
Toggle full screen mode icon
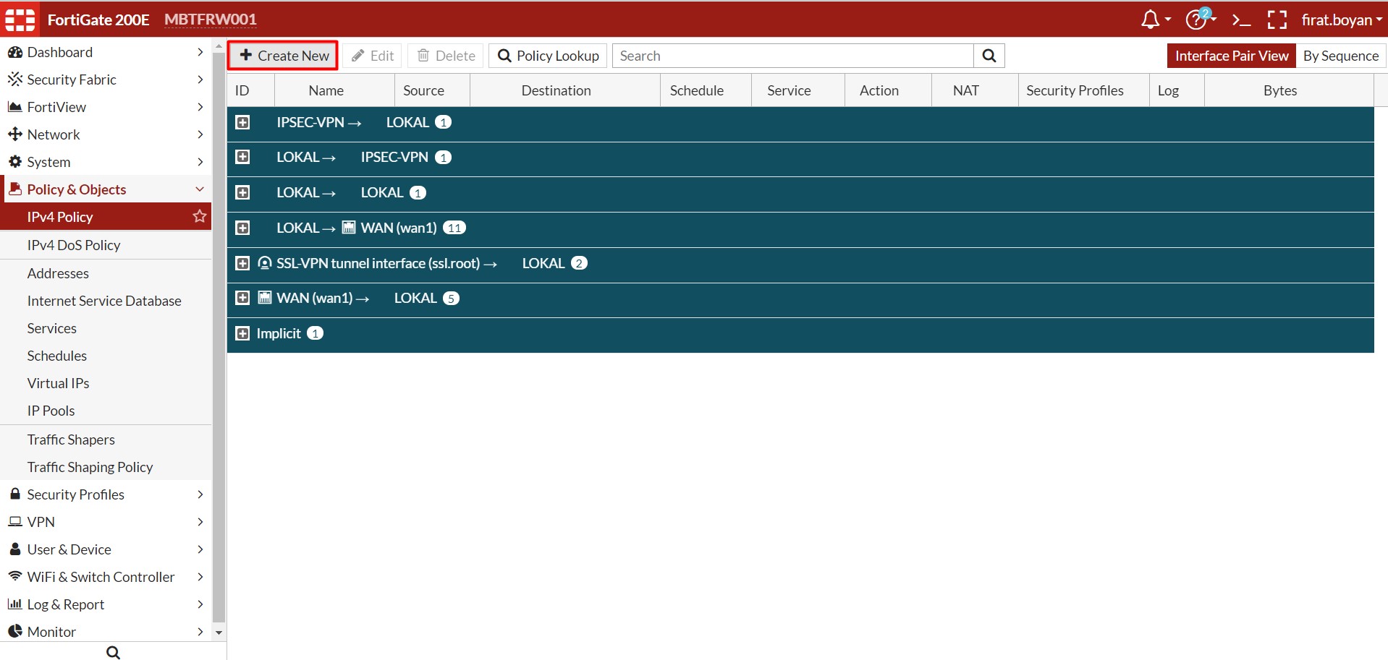click(1277, 20)
